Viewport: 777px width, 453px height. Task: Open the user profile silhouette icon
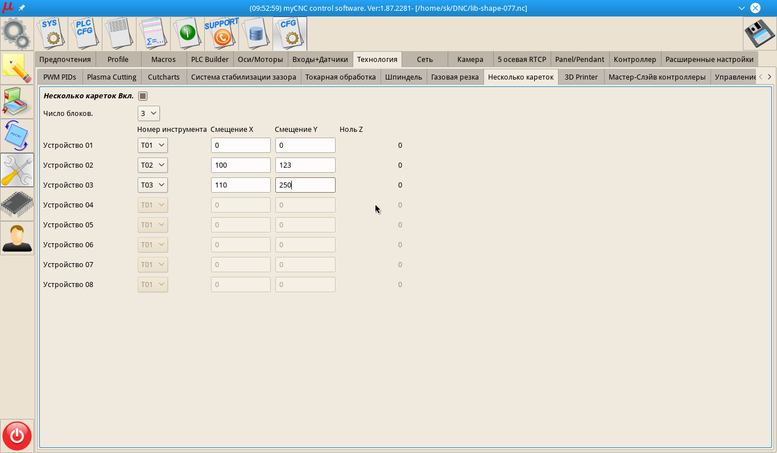click(x=17, y=238)
